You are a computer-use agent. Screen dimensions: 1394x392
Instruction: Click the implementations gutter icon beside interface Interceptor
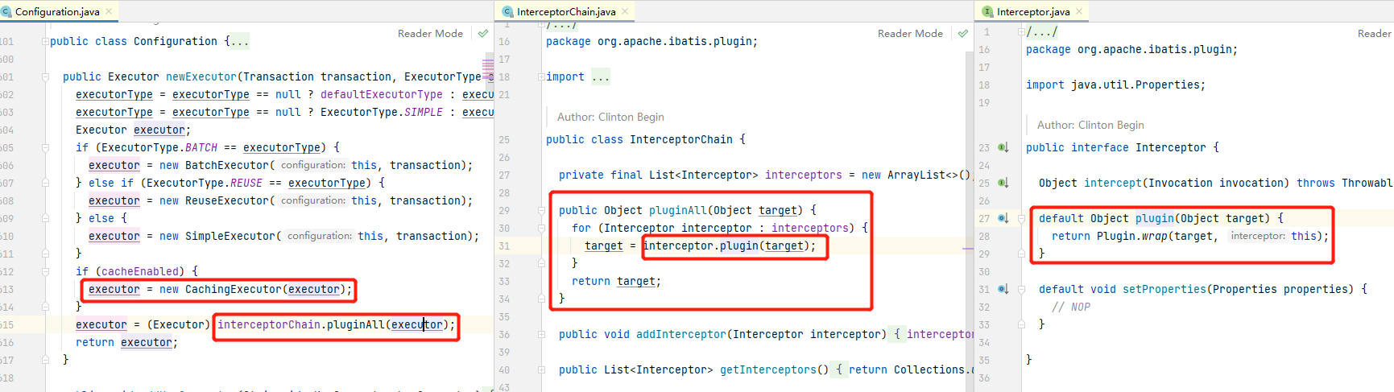(x=1003, y=147)
